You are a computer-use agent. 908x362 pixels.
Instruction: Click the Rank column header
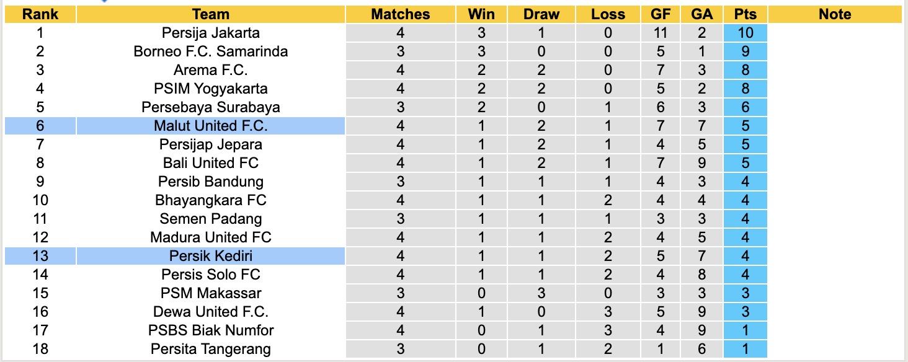point(40,14)
